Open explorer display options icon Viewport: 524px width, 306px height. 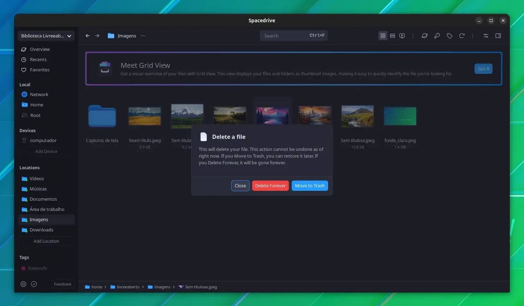(x=486, y=36)
